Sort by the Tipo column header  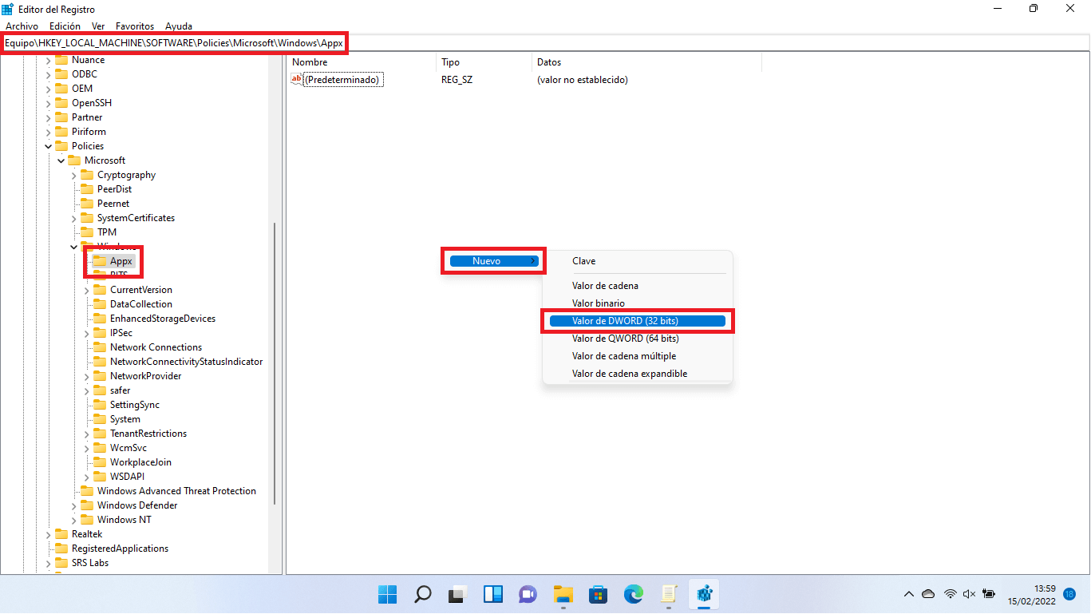[x=484, y=62]
